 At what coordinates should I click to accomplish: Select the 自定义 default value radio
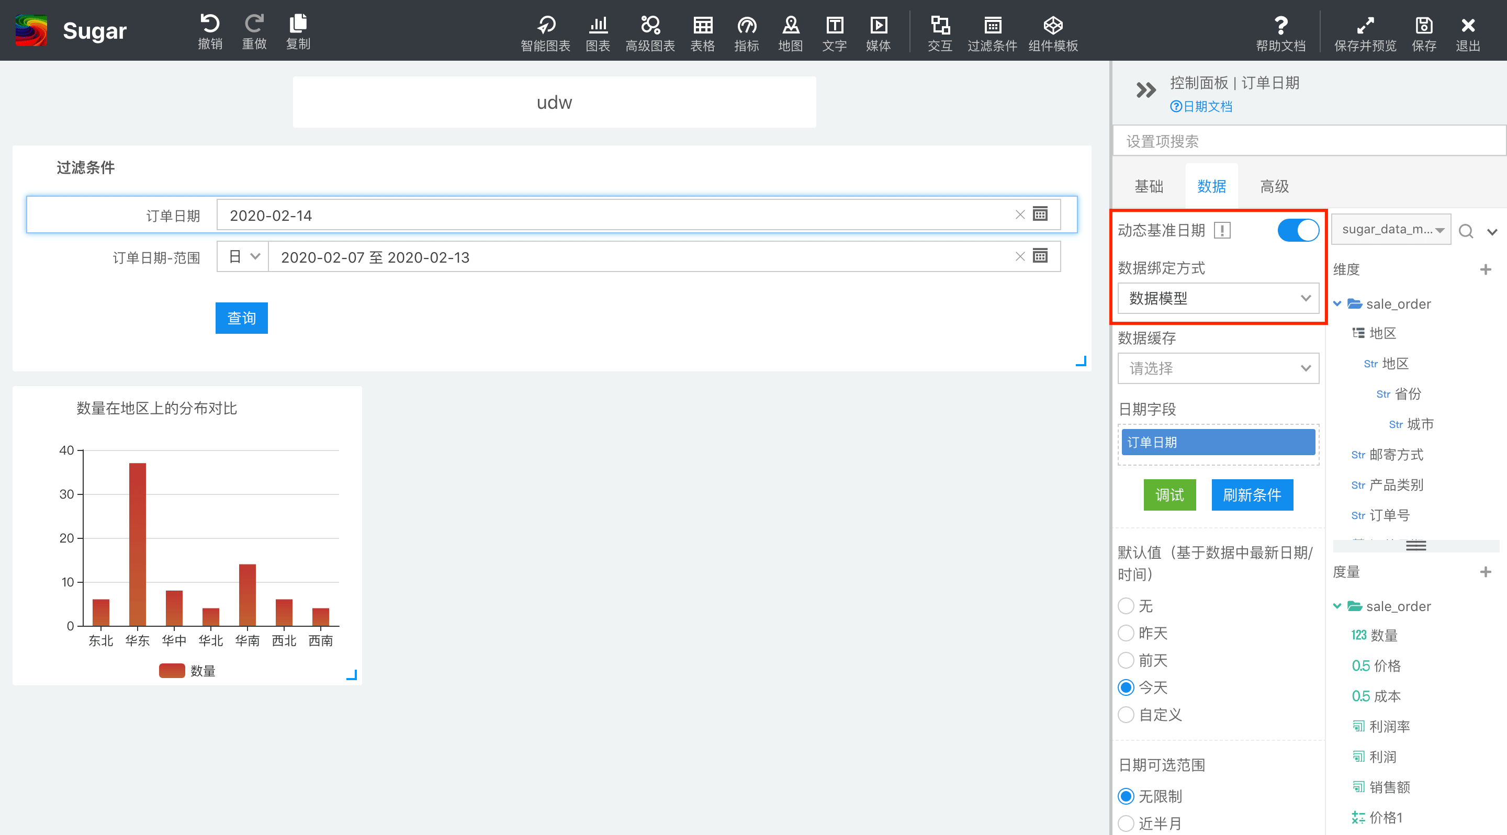(x=1126, y=715)
